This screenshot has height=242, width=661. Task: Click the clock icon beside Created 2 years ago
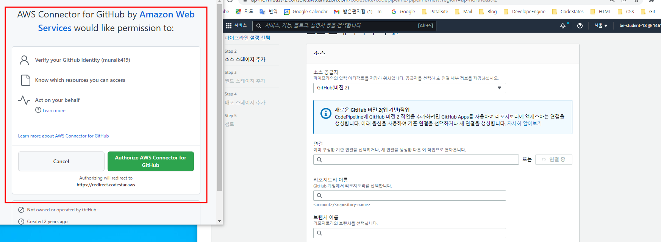[21, 222]
